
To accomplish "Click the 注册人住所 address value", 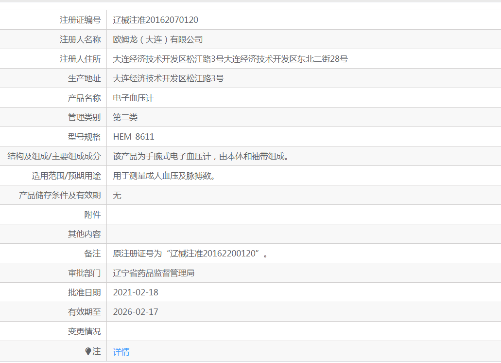I will point(230,59).
